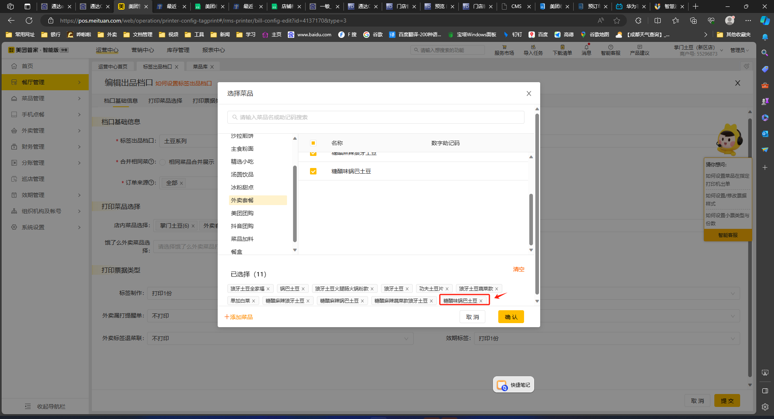Viewport: 774px width, 419px height.
Task: Select 冰粉甜点 category
Action: pos(242,187)
